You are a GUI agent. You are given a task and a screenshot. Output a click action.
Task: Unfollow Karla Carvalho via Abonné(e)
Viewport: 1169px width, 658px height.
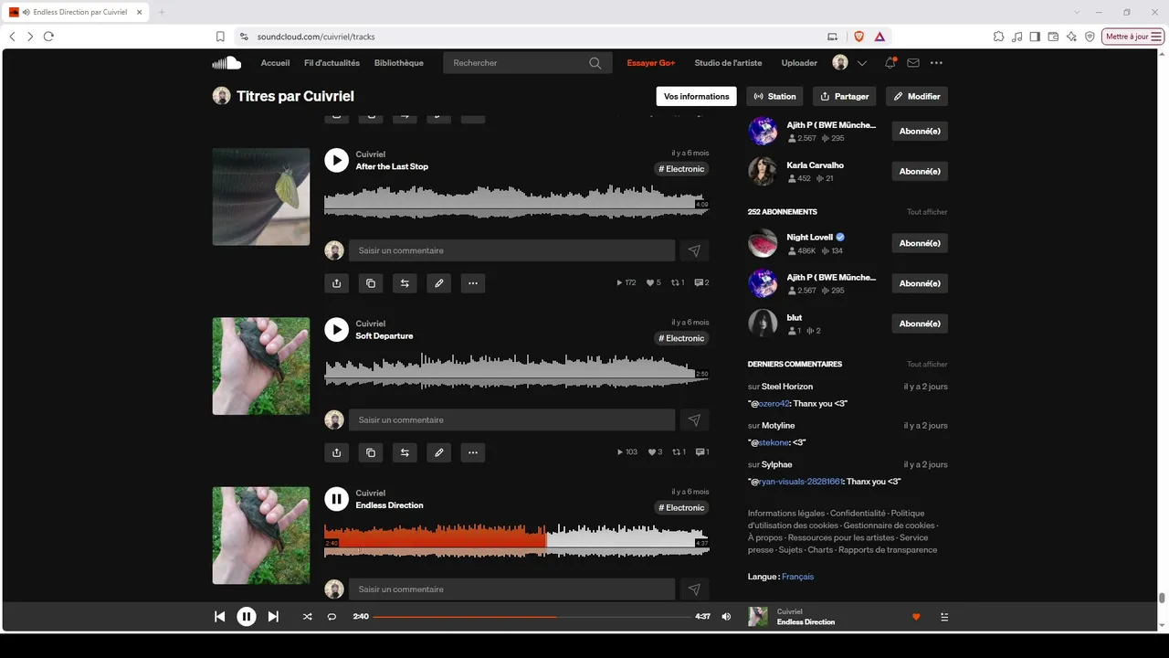click(920, 171)
